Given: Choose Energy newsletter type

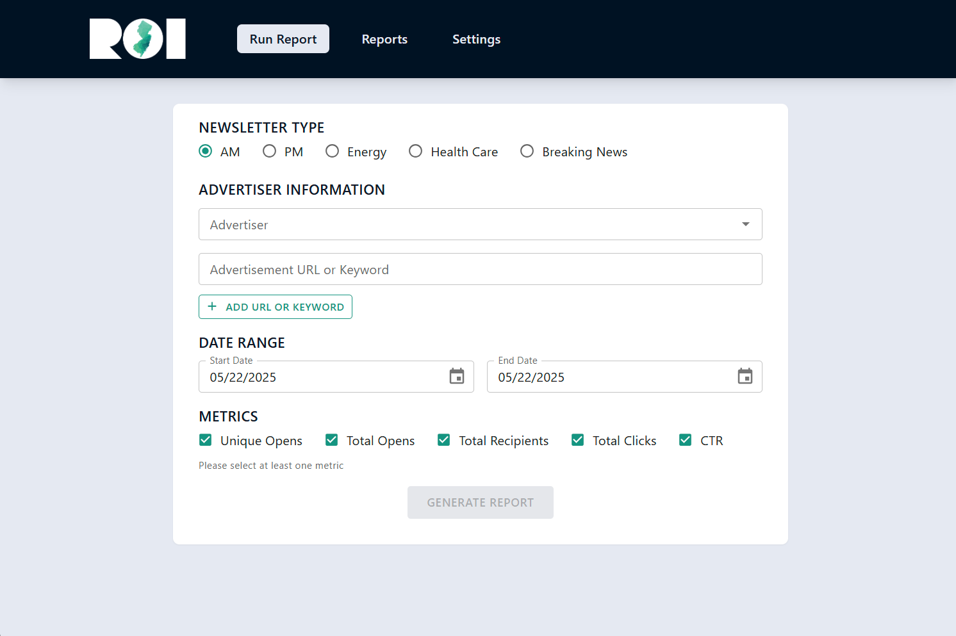Looking at the screenshot, I should point(333,151).
